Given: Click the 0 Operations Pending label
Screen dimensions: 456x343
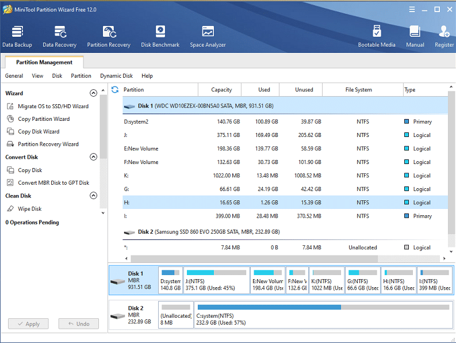Looking at the screenshot, I should click(x=32, y=222).
